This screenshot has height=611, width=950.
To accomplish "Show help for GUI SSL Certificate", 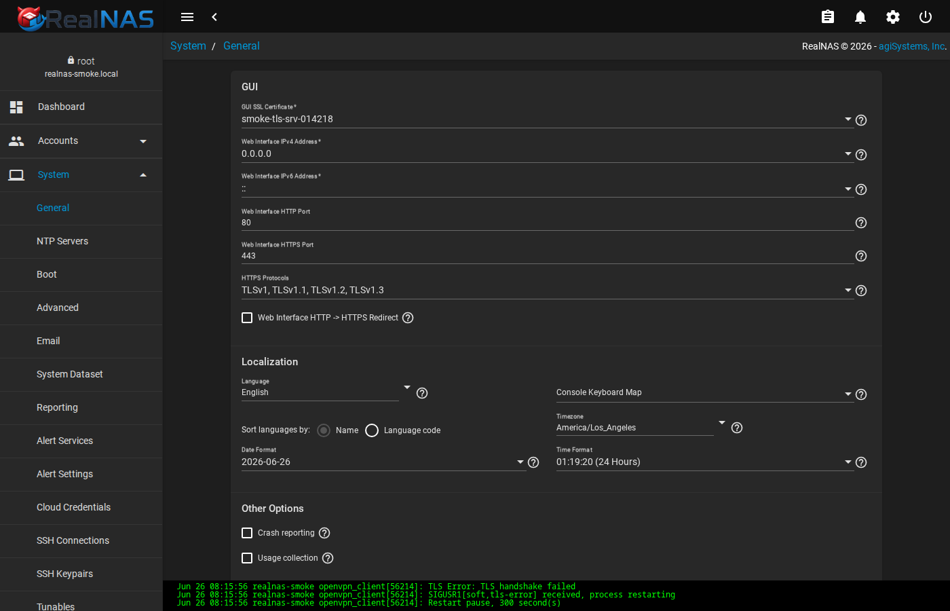I will tap(861, 120).
